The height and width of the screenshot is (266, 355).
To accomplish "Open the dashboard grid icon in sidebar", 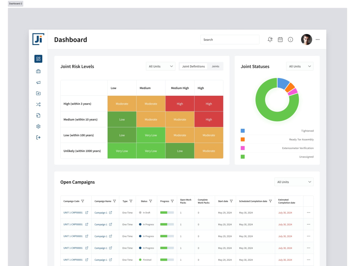I will pos(38,59).
